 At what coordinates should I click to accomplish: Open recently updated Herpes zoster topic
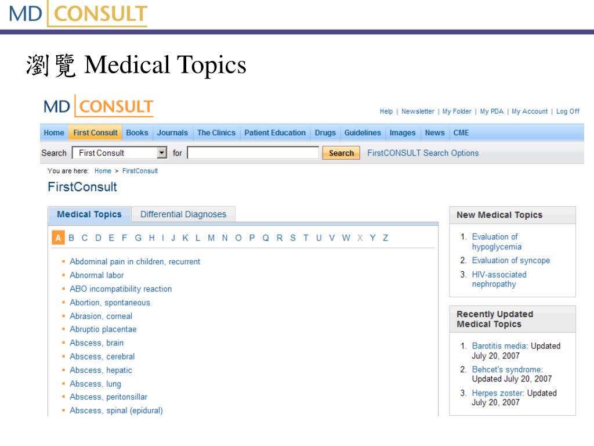click(x=498, y=393)
